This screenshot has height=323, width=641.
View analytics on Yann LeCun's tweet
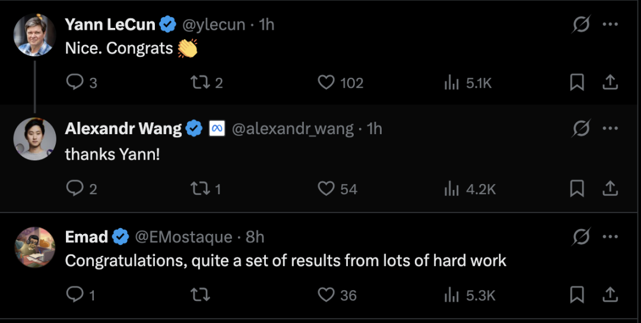(x=452, y=83)
